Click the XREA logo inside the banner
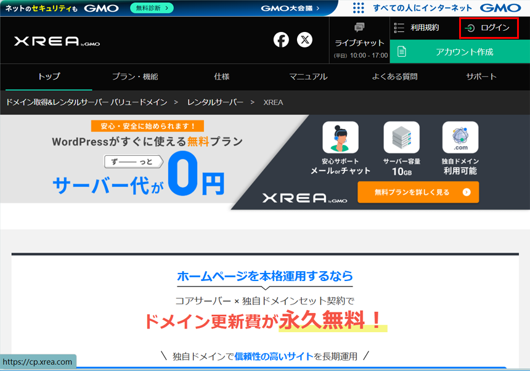 304,198
